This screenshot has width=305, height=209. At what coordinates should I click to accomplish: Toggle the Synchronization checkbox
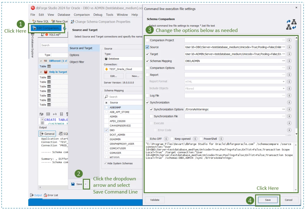147,102
